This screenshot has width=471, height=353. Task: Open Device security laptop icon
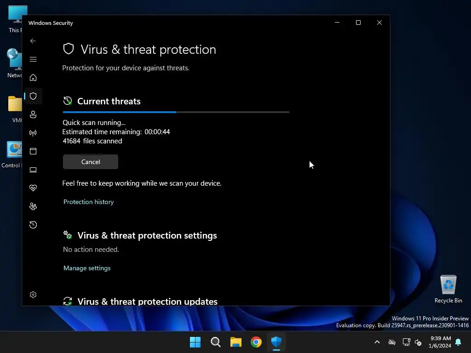point(33,170)
